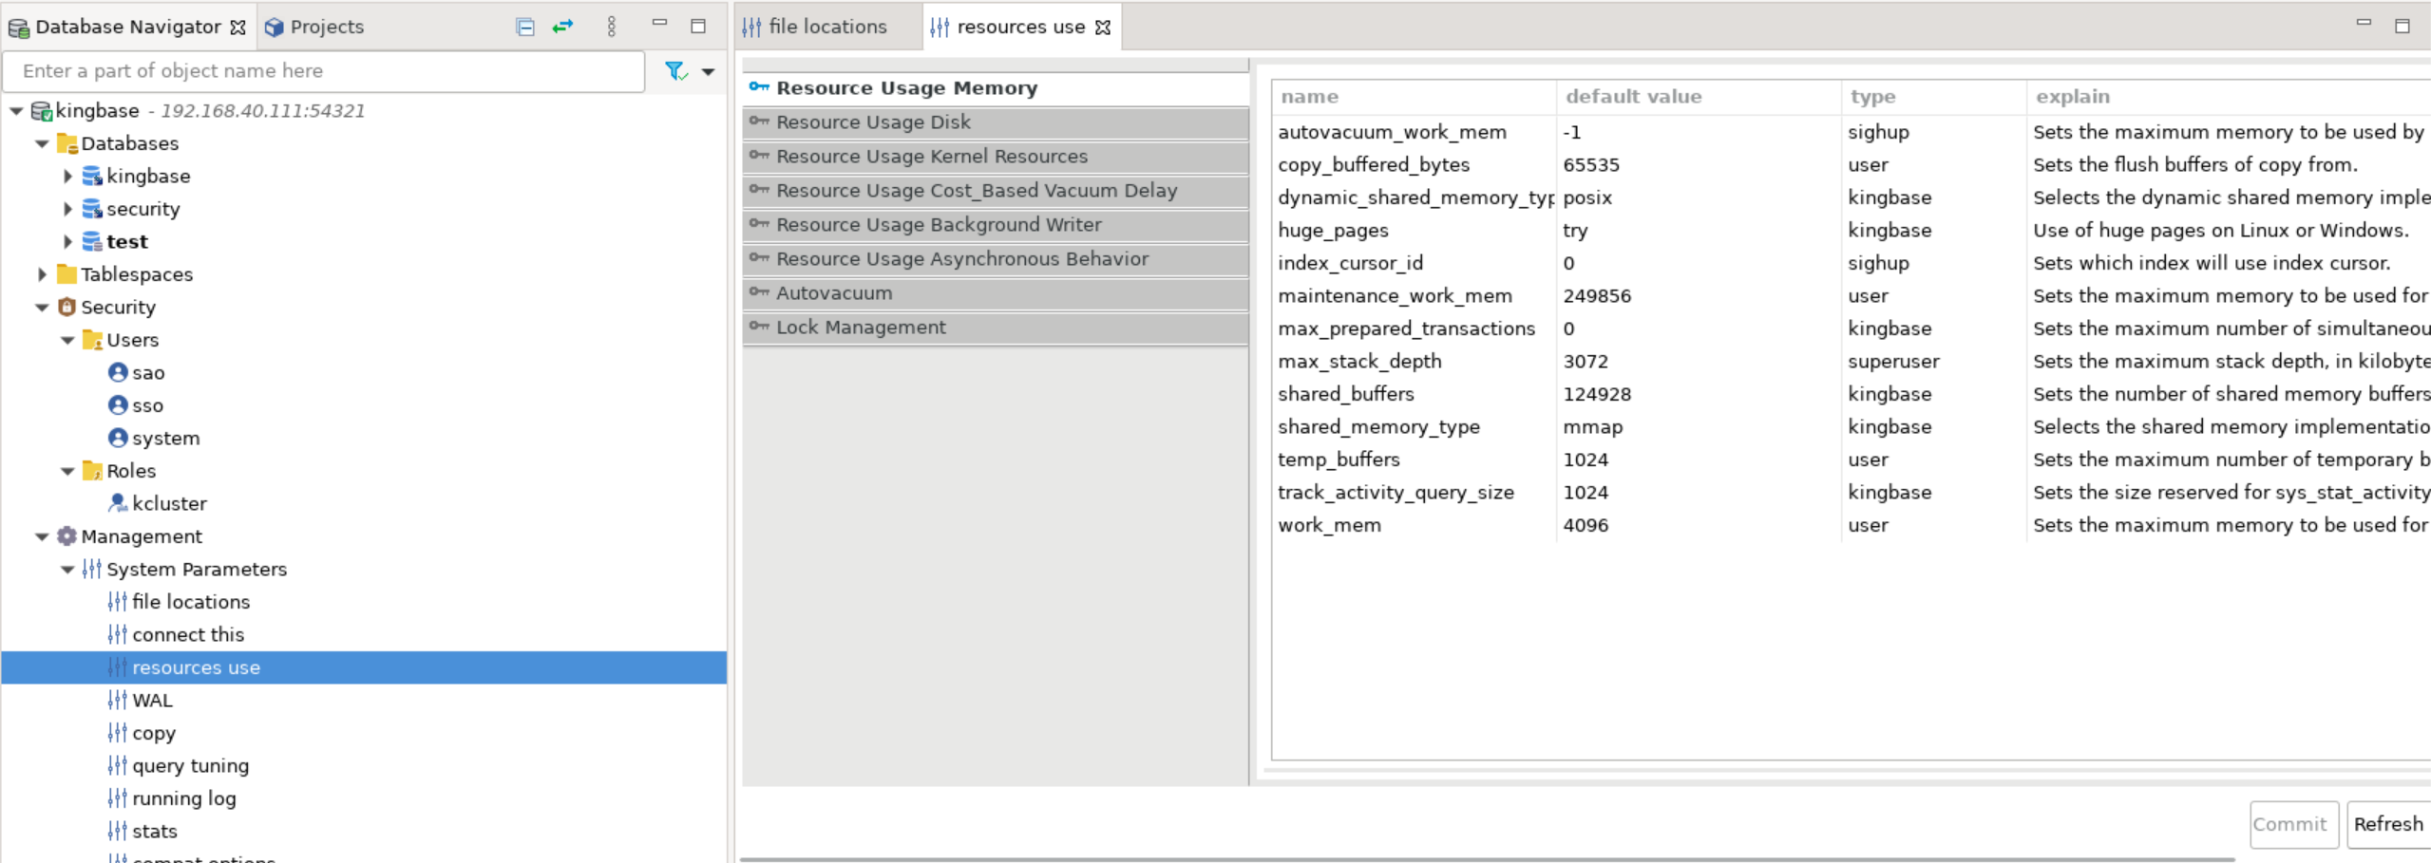Select the kcluster role icon
Image resolution: width=2431 pixels, height=863 pixels.
point(118,503)
